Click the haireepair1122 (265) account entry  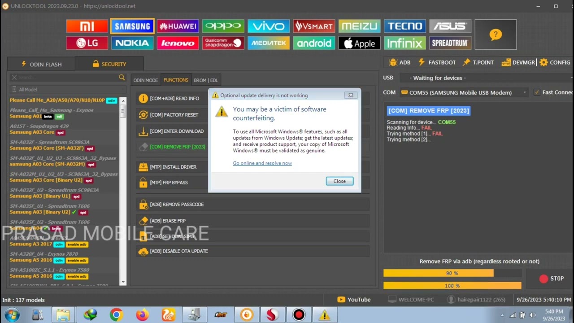(x=477, y=300)
